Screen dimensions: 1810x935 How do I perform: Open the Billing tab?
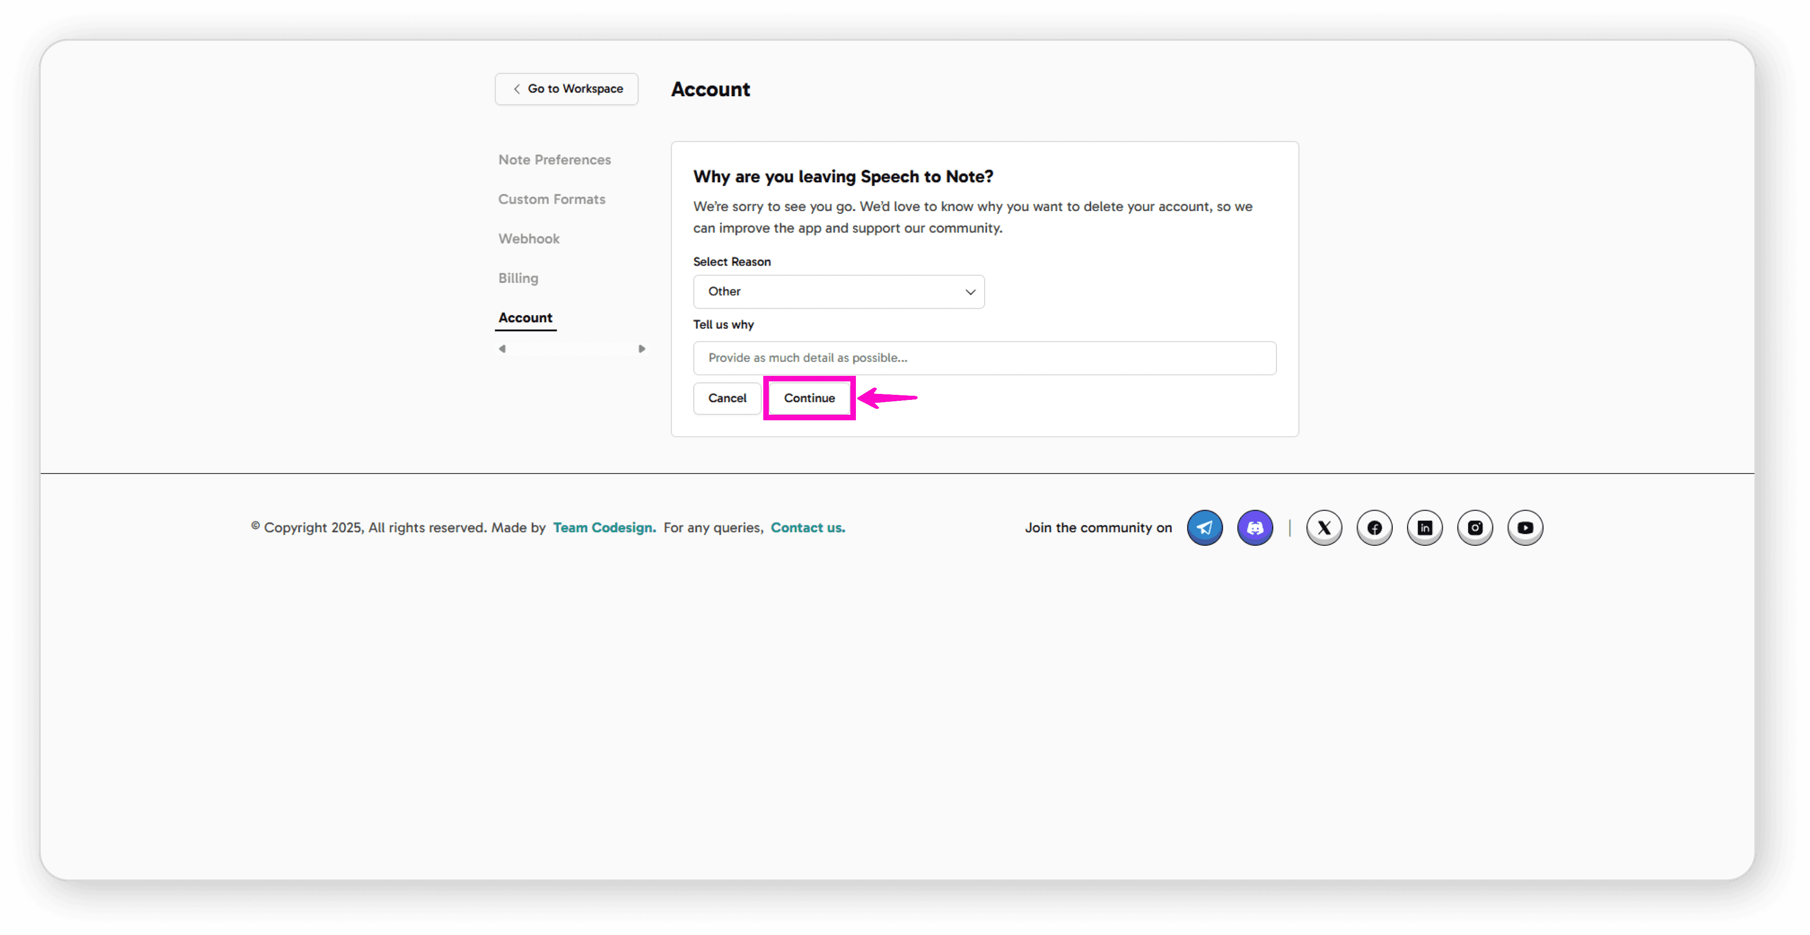click(518, 278)
